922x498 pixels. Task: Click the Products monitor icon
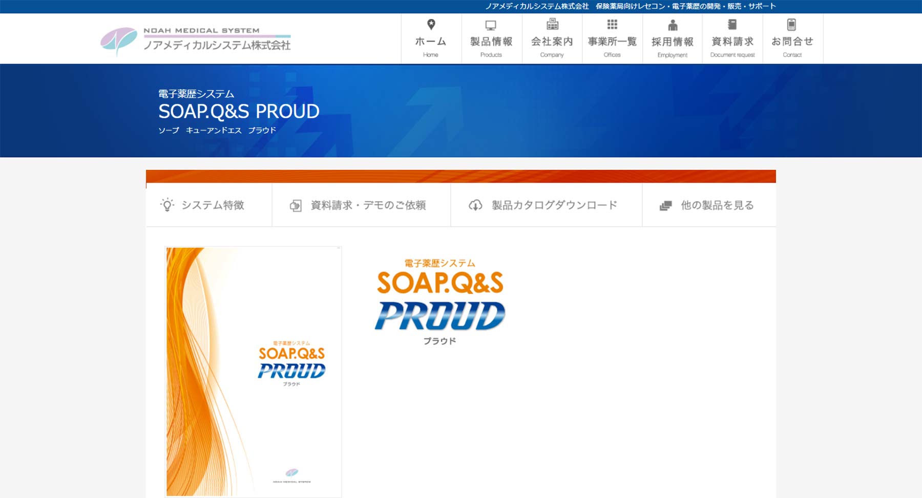(x=491, y=25)
